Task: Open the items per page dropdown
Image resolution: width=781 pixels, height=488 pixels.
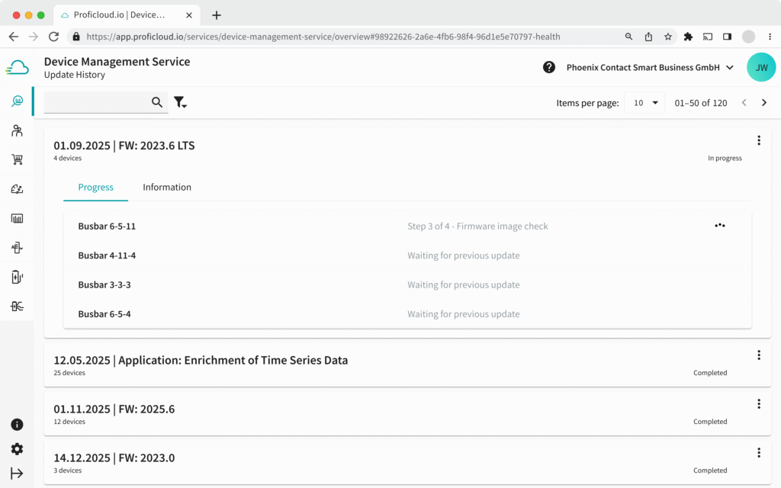Action: 643,102
